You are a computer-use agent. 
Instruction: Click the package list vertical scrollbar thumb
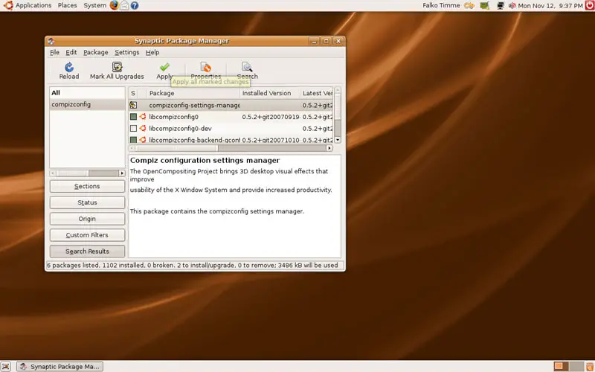point(338,107)
